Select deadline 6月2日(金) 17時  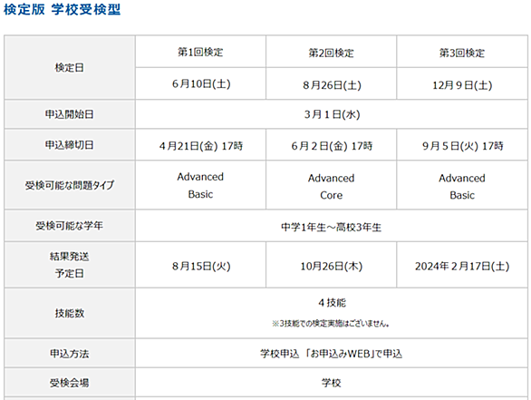(332, 146)
